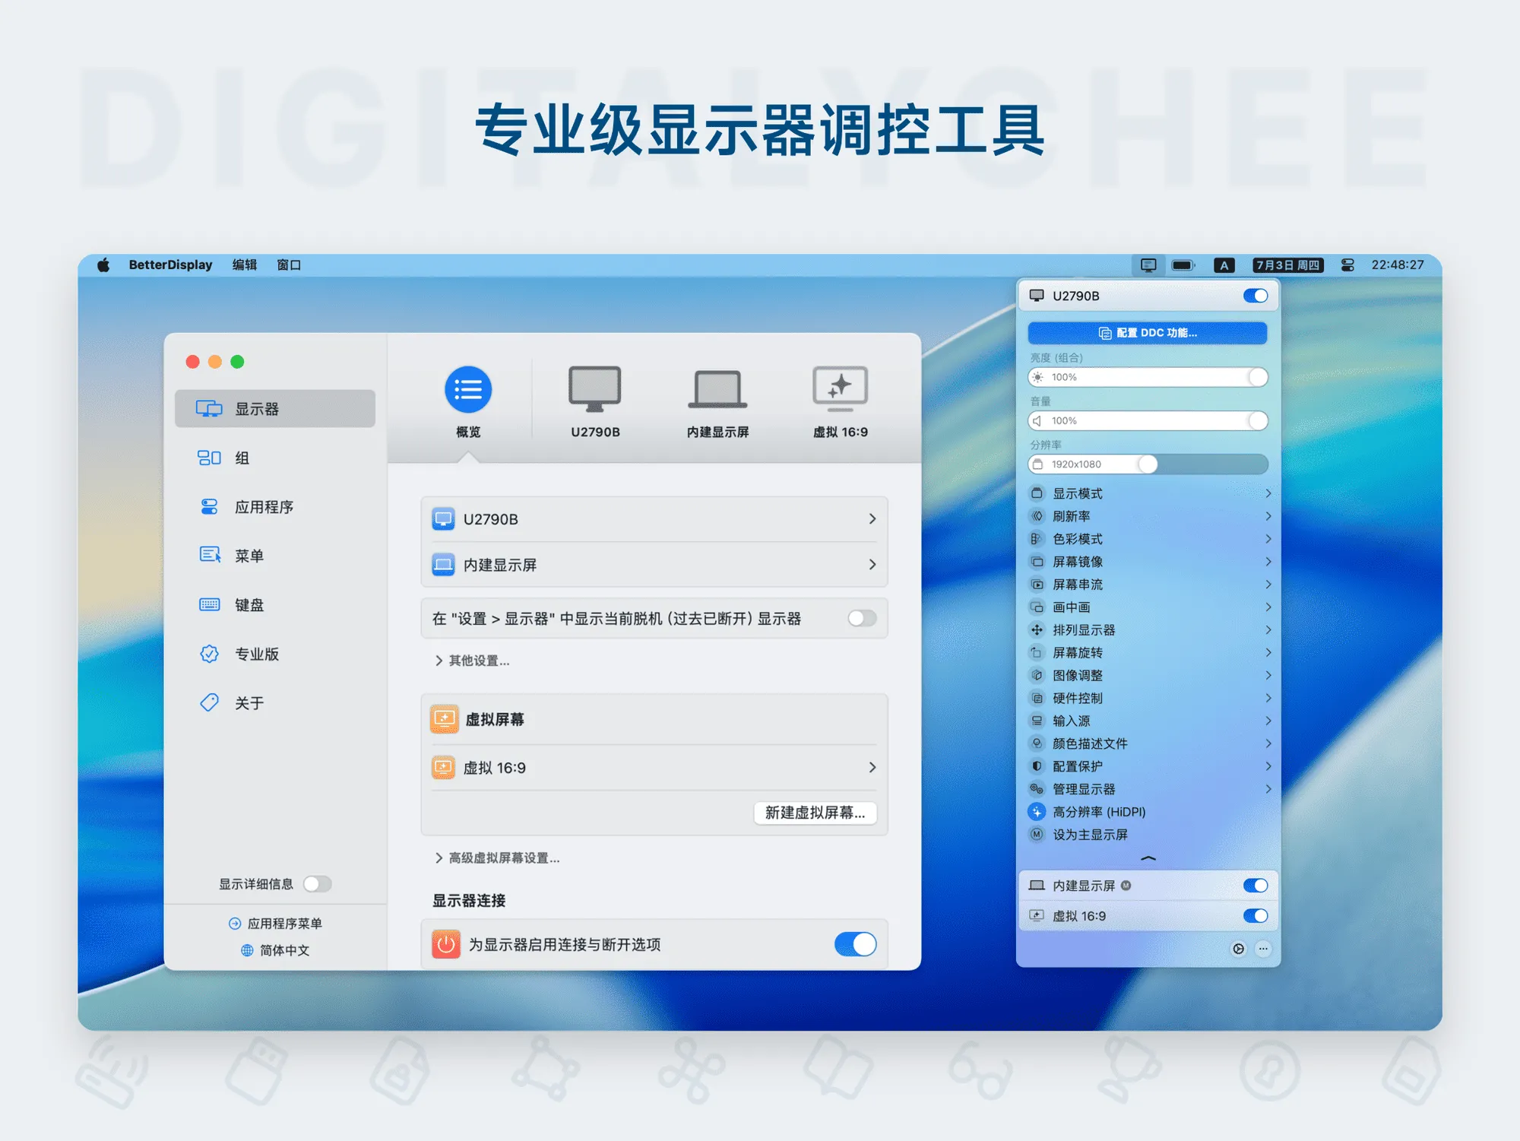The height and width of the screenshot is (1141, 1520).
Task: Open the 显示模式 submenu chevron
Action: tap(1269, 493)
